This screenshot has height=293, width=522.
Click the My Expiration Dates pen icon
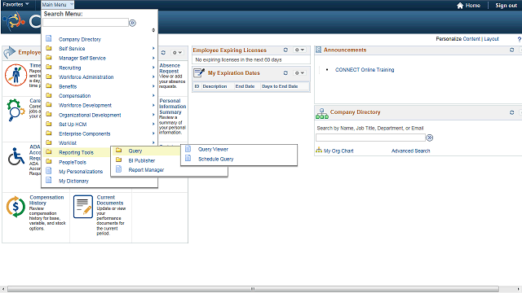[x=199, y=72]
